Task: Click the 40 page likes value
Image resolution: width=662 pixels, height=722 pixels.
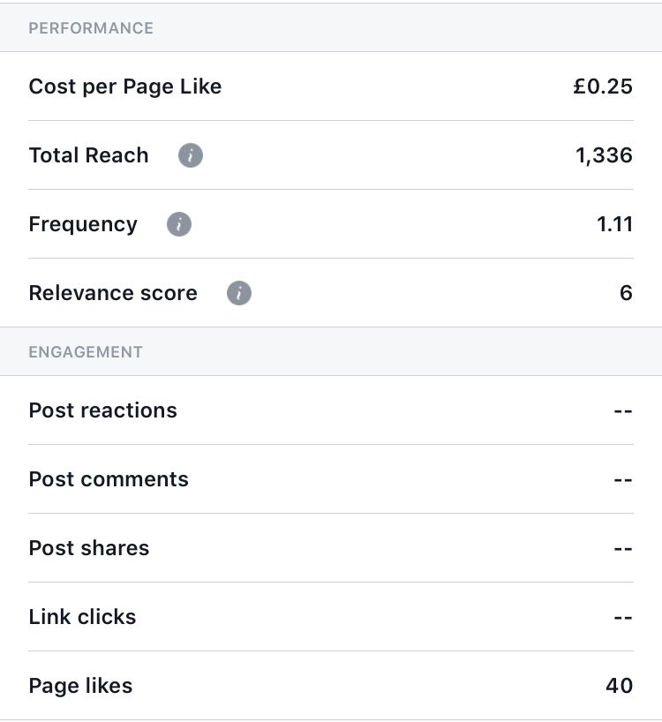Action: [619, 686]
